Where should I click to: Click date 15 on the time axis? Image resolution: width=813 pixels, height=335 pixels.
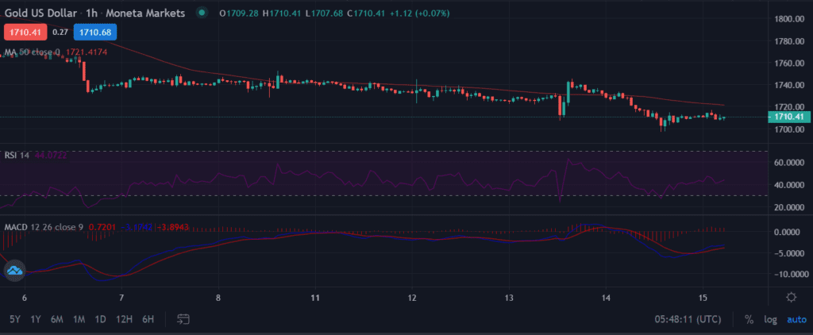[x=703, y=298]
